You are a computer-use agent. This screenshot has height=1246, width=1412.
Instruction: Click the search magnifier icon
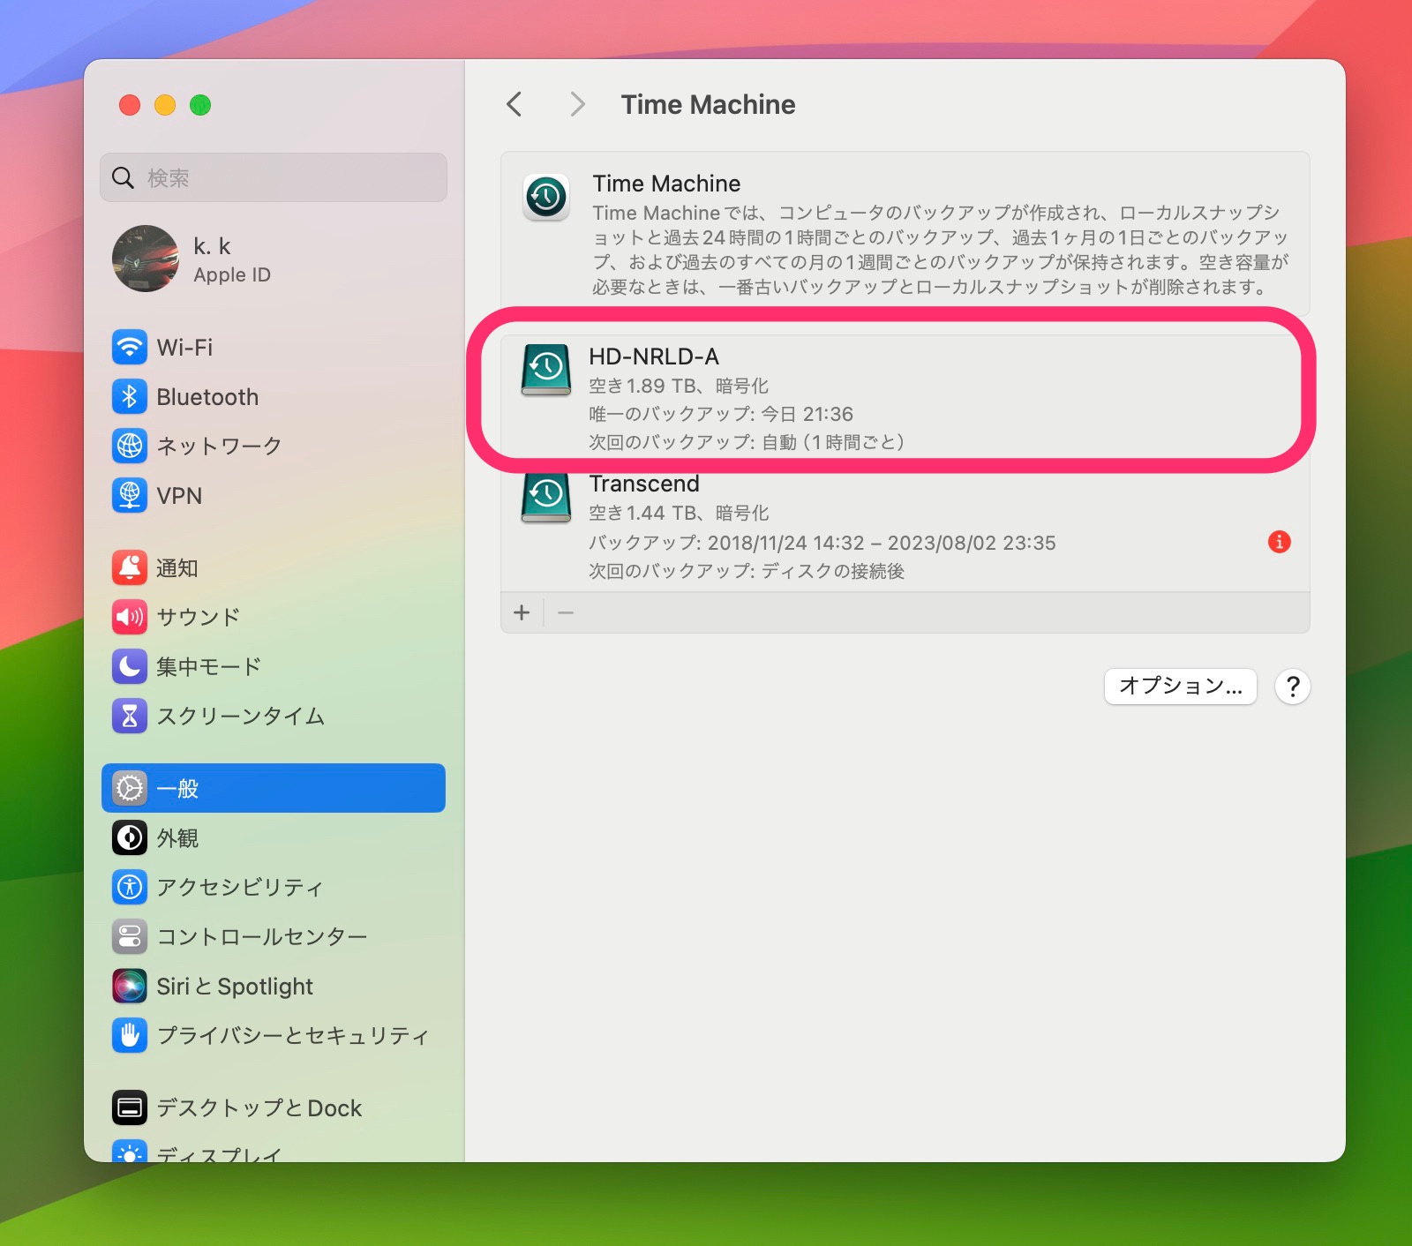(124, 177)
